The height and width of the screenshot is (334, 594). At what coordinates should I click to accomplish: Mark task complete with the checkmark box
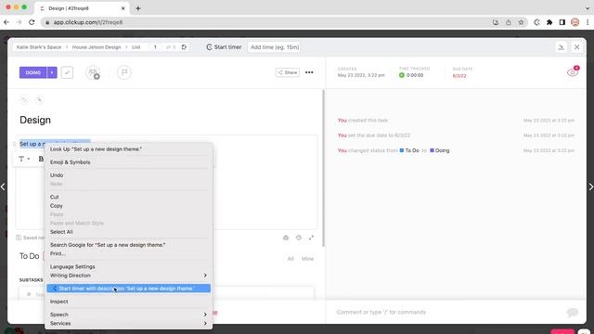click(x=67, y=72)
